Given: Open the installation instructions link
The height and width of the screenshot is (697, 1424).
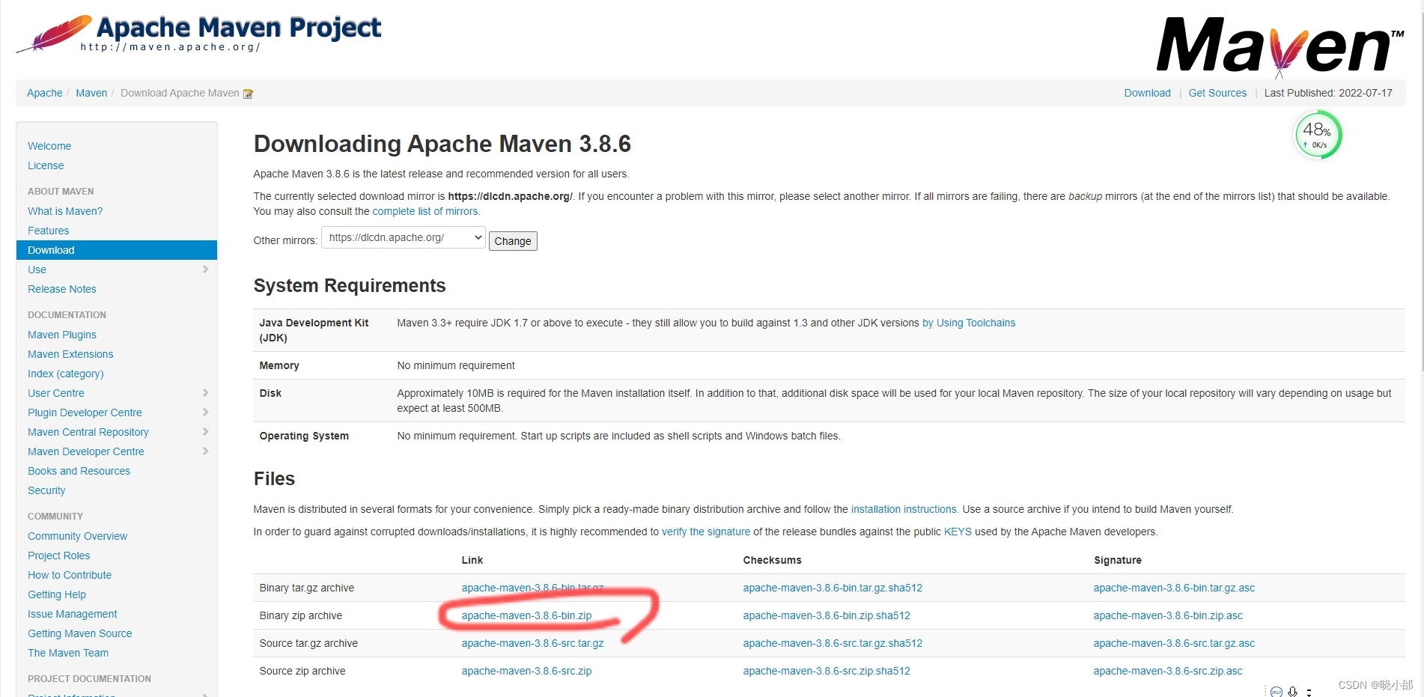Looking at the screenshot, I should [904, 509].
